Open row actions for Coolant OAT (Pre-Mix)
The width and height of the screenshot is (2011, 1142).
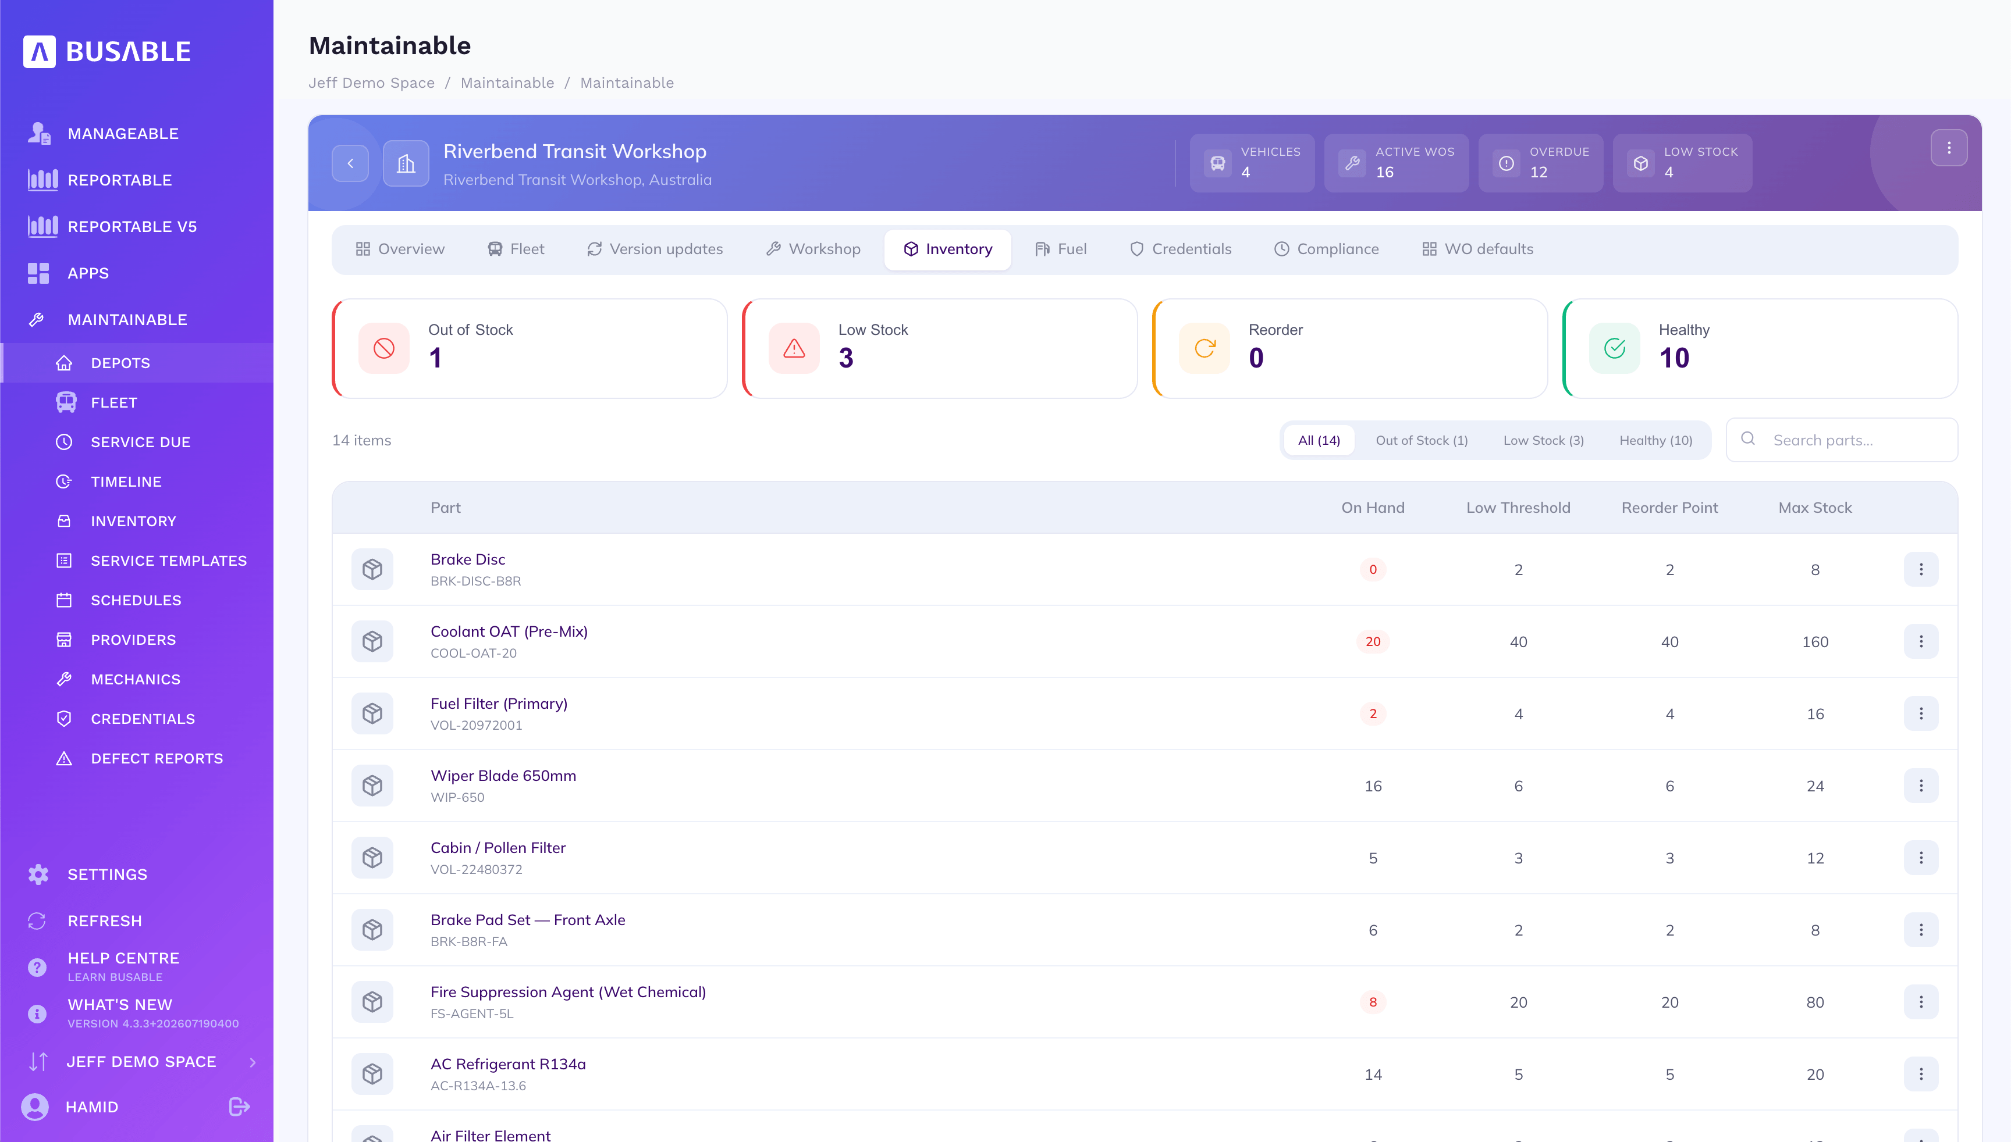click(x=1921, y=641)
